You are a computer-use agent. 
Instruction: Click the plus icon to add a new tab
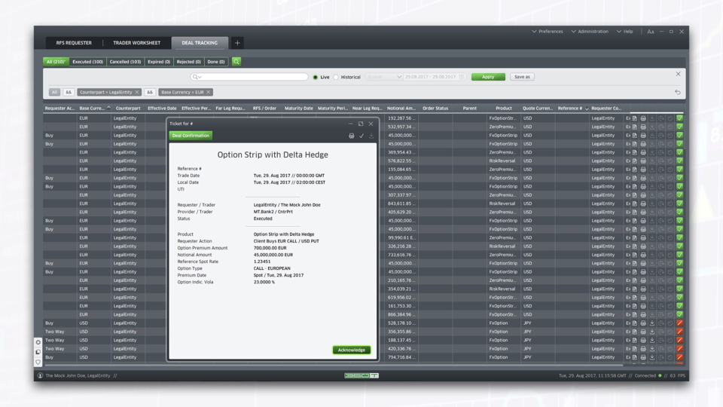click(x=237, y=43)
